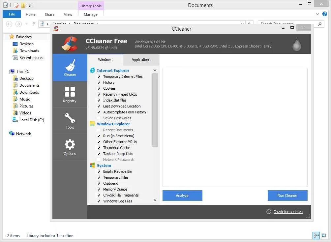The width and height of the screenshot is (331, 242).
Task: Click the Analyze button
Action: tap(182, 195)
